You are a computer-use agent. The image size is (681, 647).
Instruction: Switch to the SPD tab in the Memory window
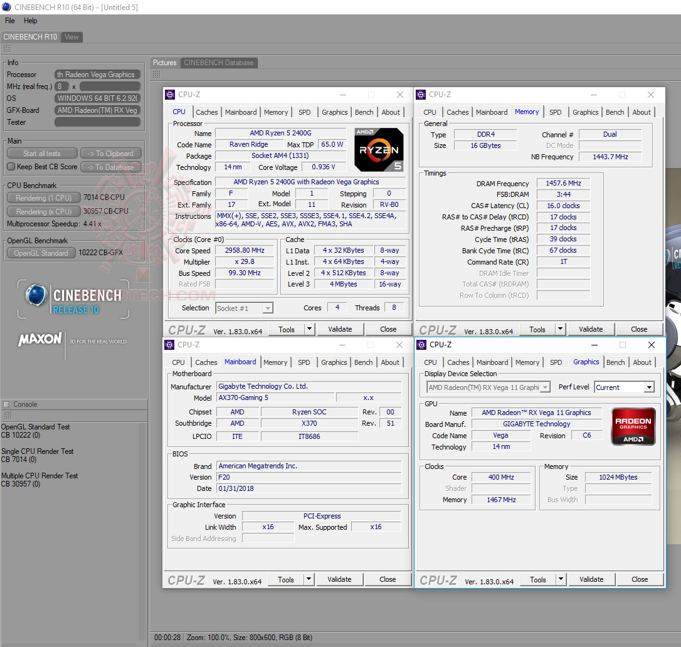(x=556, y=112)
